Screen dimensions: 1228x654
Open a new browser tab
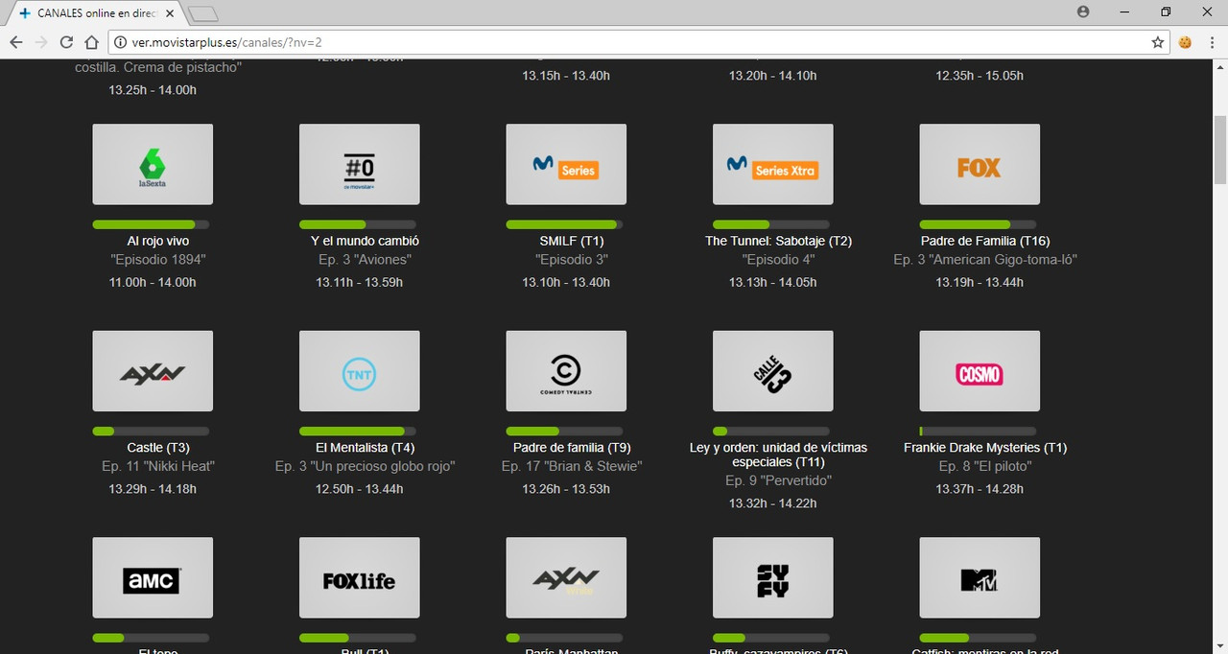203,13
